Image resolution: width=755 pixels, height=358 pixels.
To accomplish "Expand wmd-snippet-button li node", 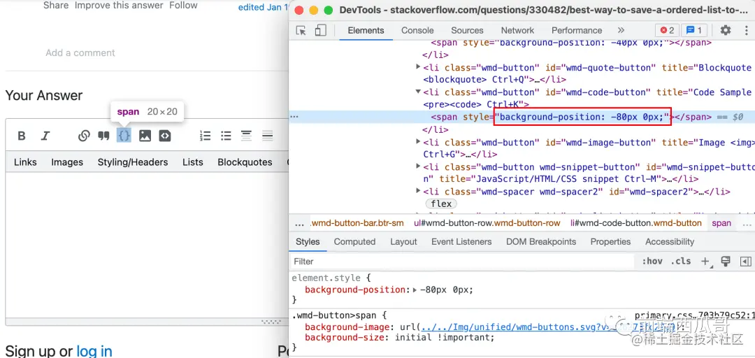I will 418,166.
